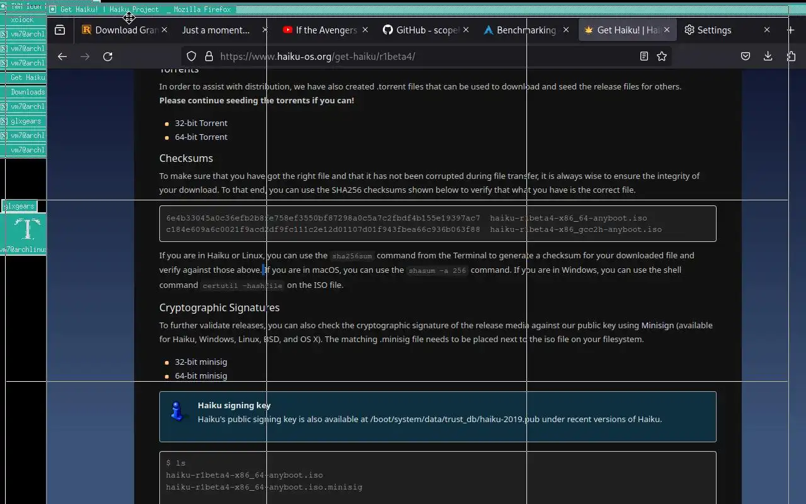Image resolution: width=806 pixels, height=504 pixels.
Task: Close the Download Gran tab
Action: [x=164, y=30]
